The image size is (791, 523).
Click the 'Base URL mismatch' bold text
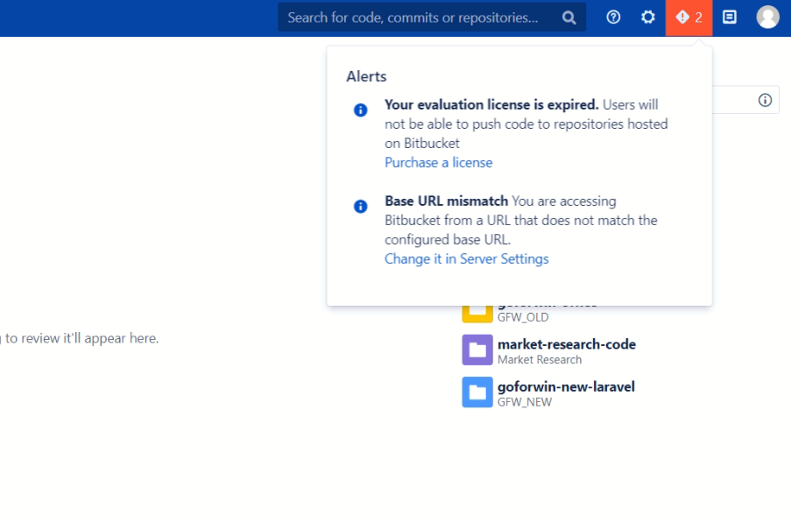pos(447,201)
